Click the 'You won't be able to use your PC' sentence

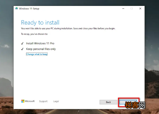pyautogui.click(x=68, y=28)
